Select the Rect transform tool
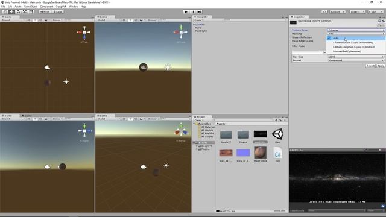 [31, 12]
